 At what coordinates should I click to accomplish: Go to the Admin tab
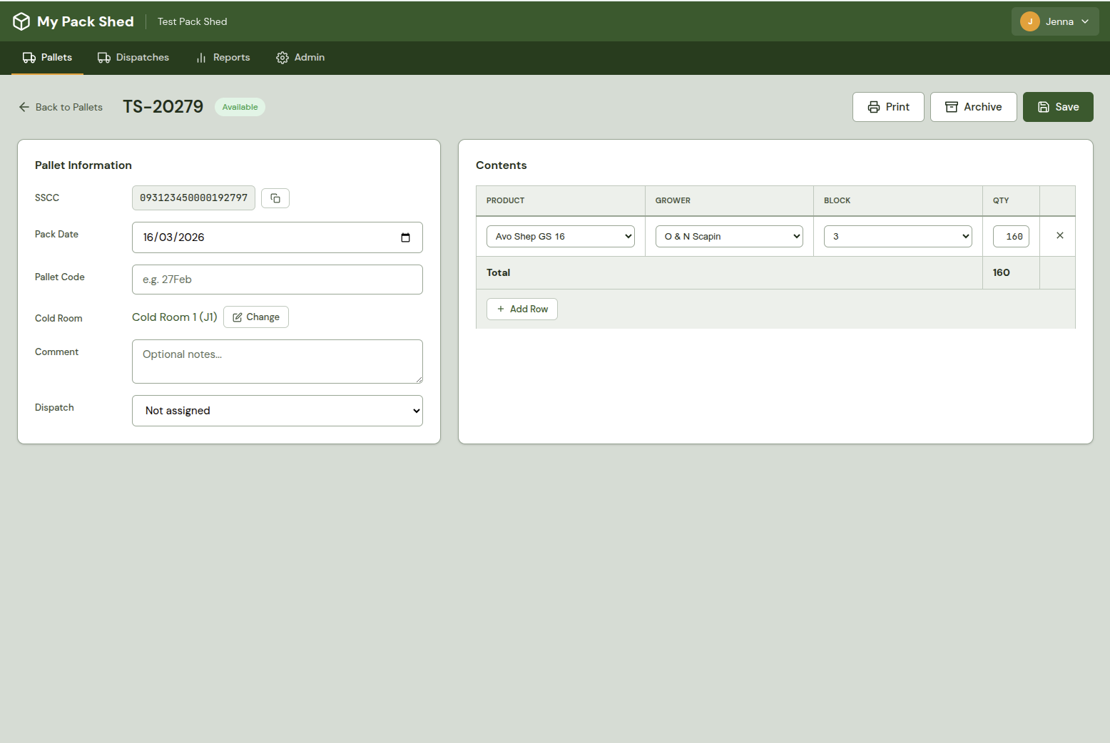[x=300, y=58]
